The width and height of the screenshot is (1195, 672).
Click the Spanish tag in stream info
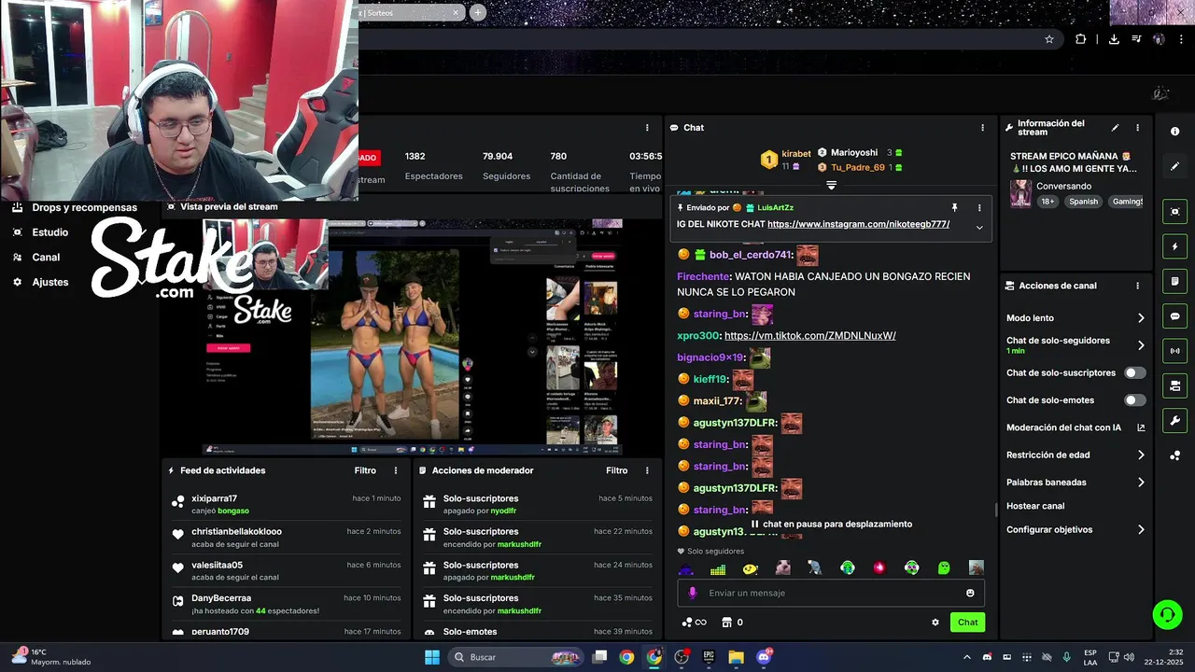tap(1084, 202)
